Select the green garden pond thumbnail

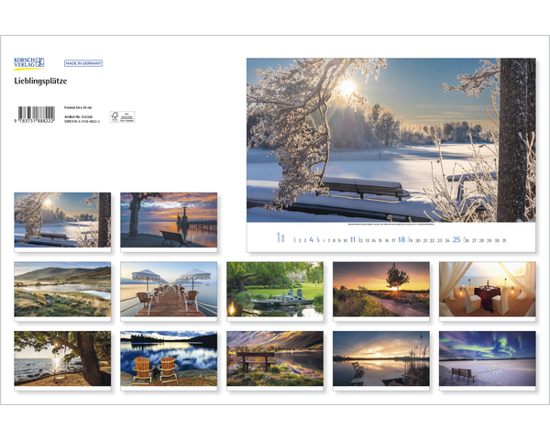click(x=275, y=290)
